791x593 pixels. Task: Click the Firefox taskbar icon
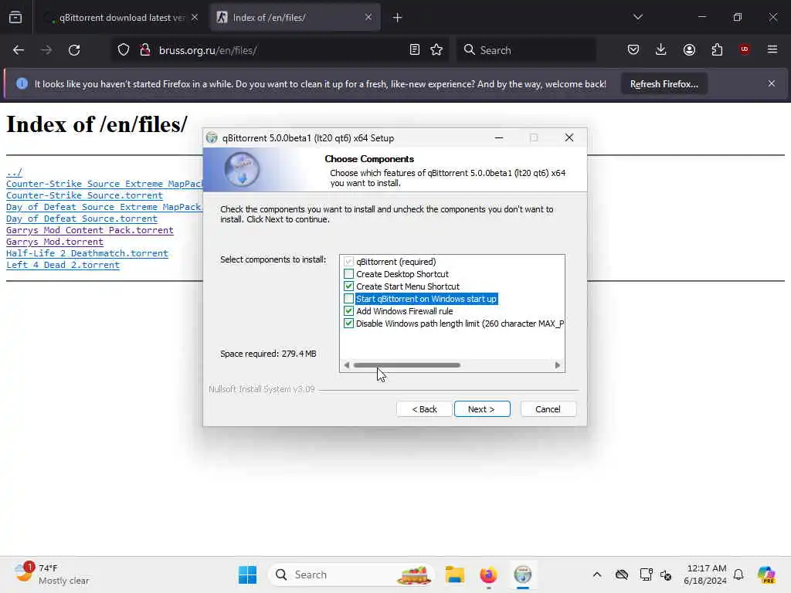[x=488, y=574]
